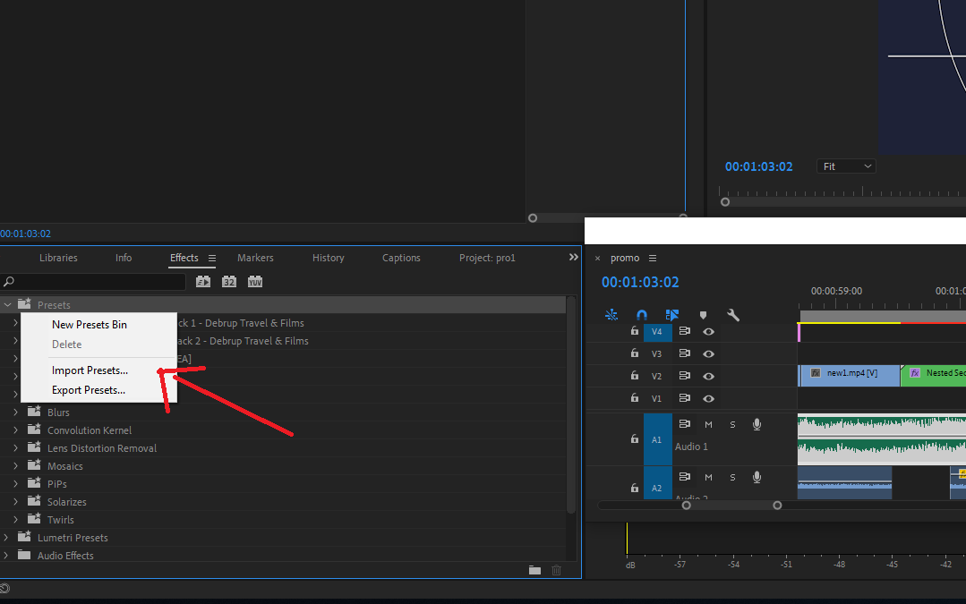The image size is (966, 604).
Task: Collapse the Presets folder in the Effects panel
Action: 7,304
